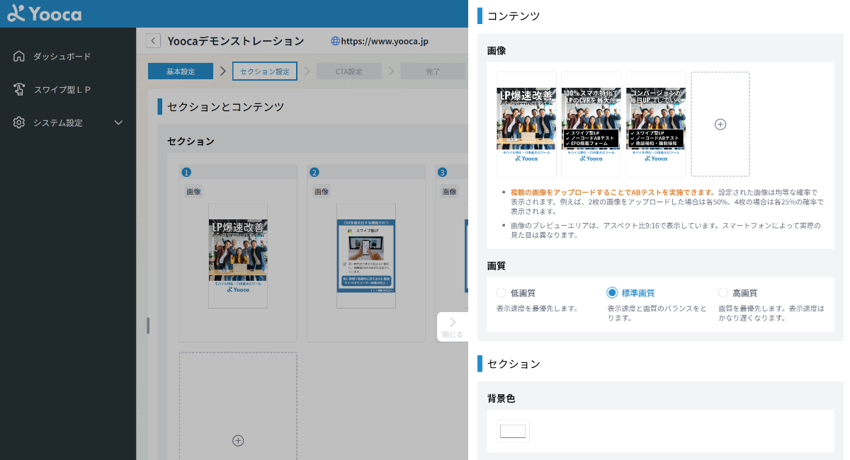
Task: Switch to the CTA設定 step
Action: (x=350, y=71)
